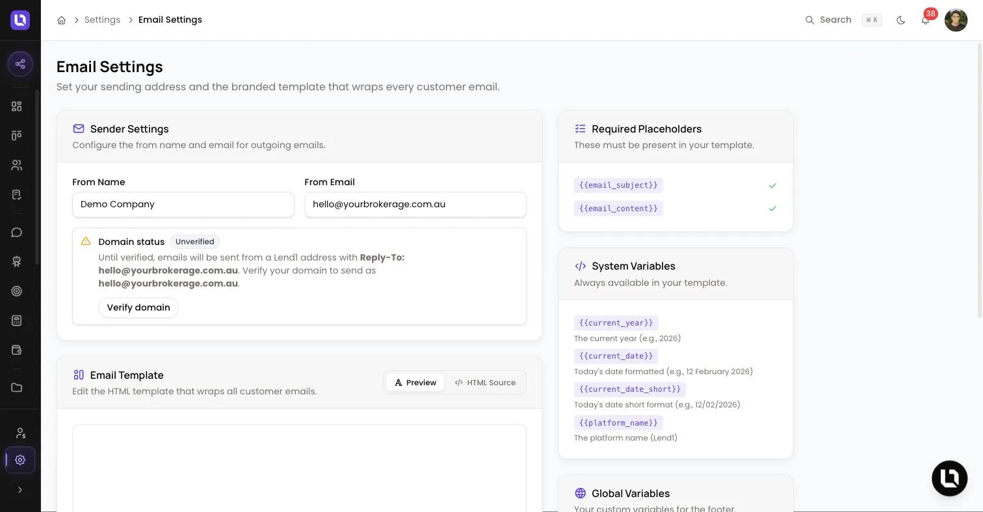Click the Global Variables heading
The width and height of the screenshot is (983, 512).
631,493
